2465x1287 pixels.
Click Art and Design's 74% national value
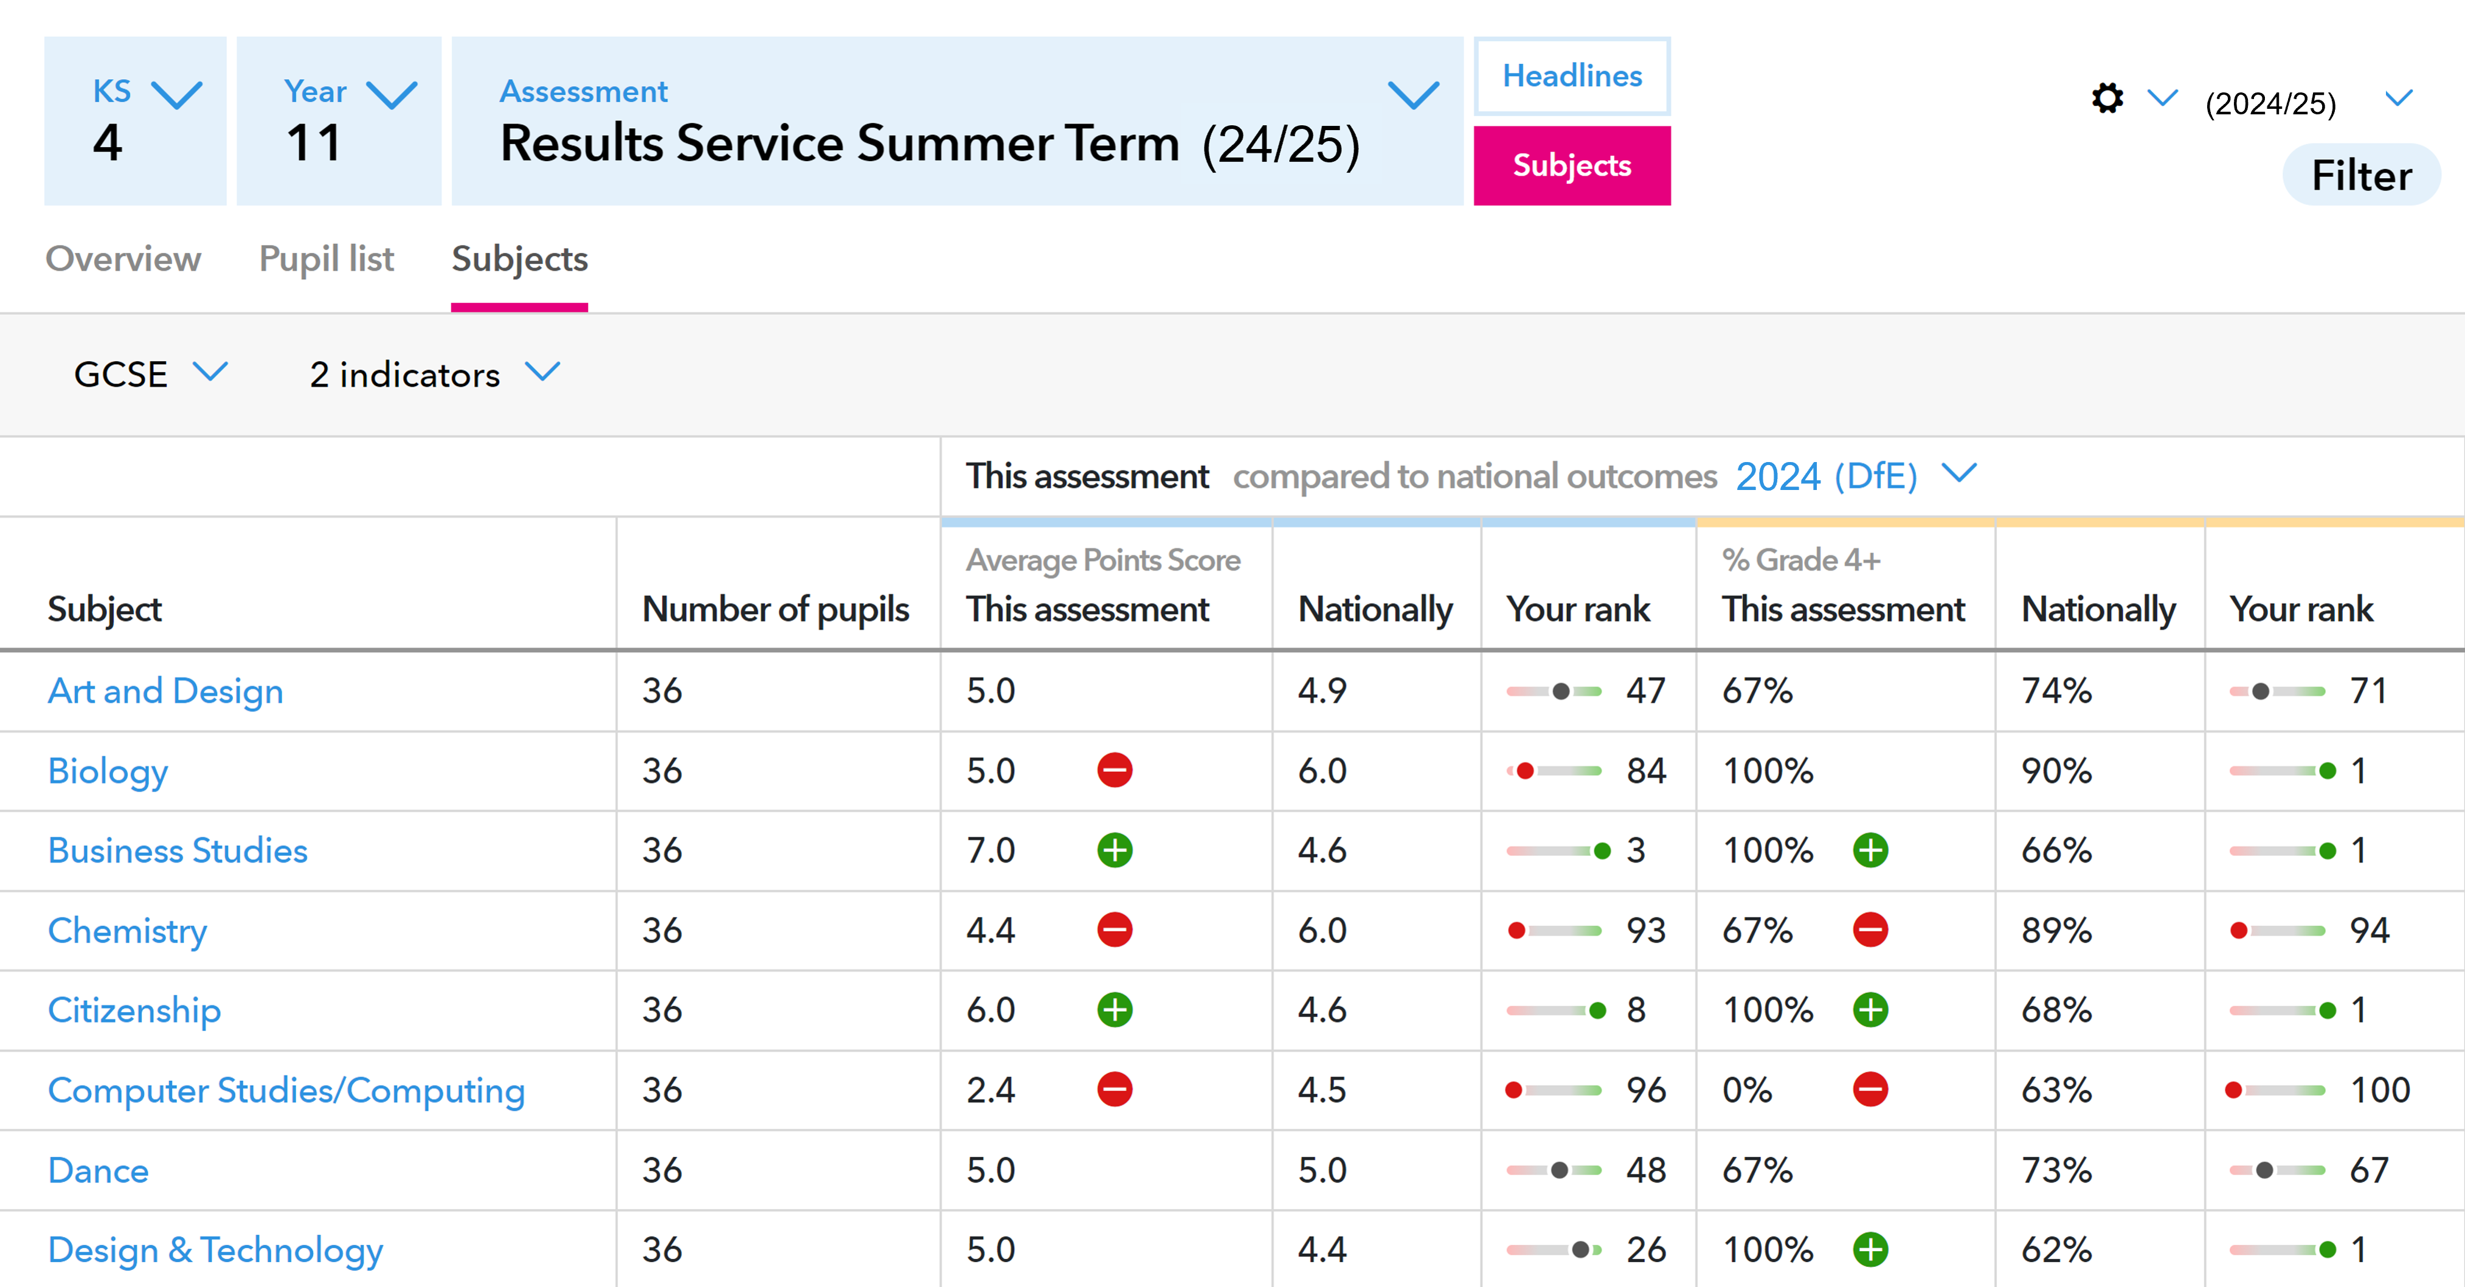pos(2056,691)
